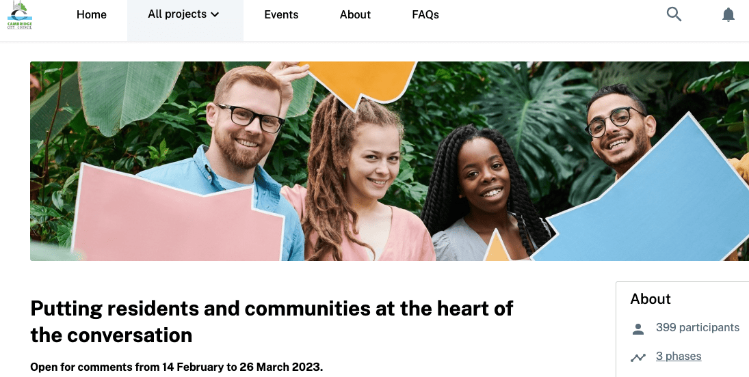Click the project title heading
The width and height of the screenshot is (749, 377).
click(x=272, y=322)
